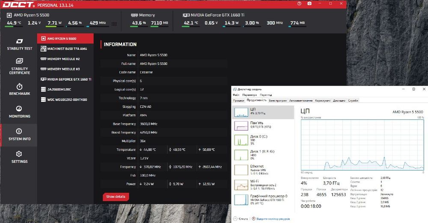Select Графічний процесор 0 performance item
This screenshot has height=223, width=428.
(263, 200)
